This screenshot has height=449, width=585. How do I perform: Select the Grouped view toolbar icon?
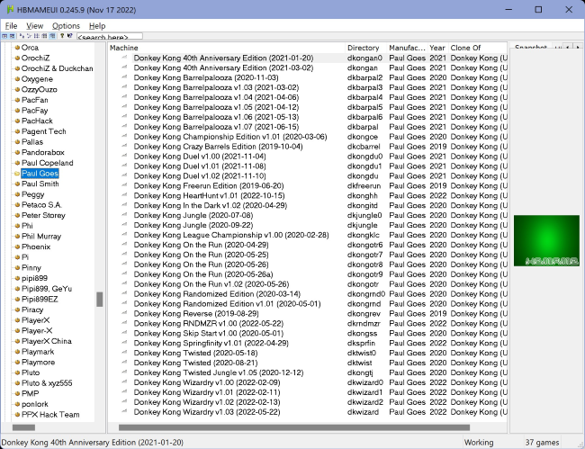pos(52,36)
